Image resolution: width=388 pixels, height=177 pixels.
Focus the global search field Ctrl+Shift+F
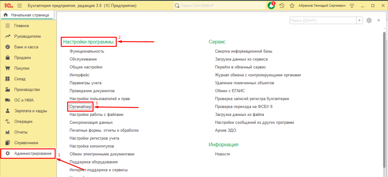click(x=219, y=5)
